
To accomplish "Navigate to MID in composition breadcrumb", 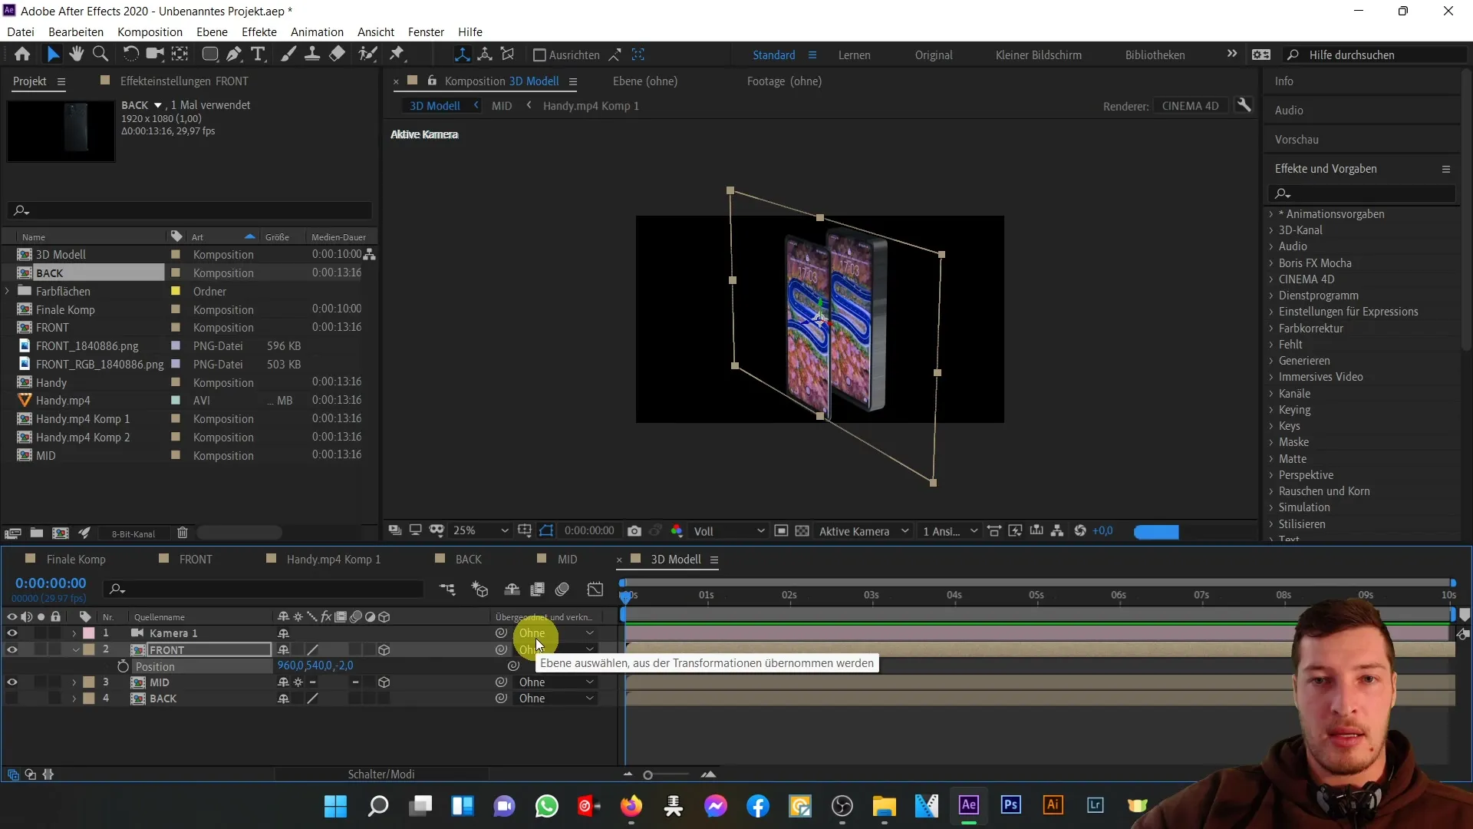I will (502, 106).
